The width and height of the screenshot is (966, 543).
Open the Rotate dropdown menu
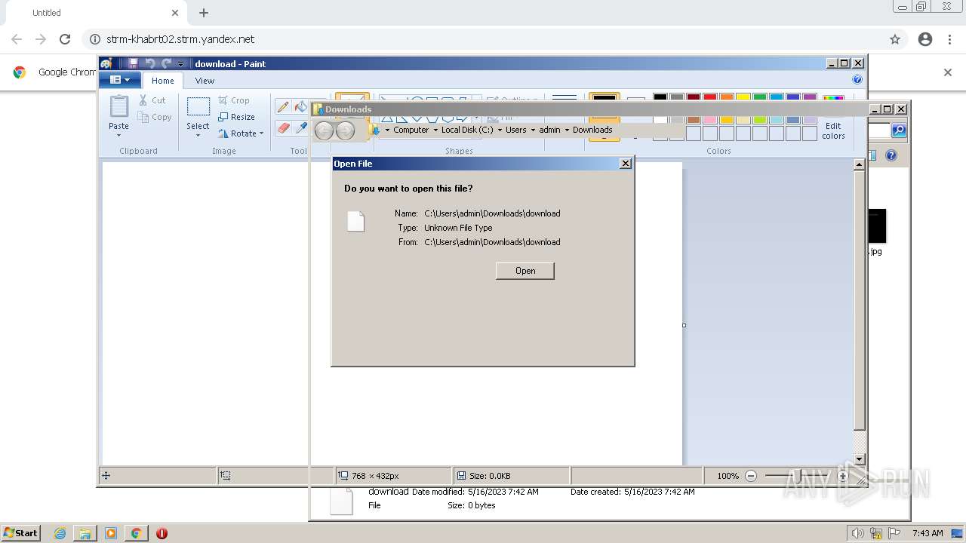click(241, 133)
